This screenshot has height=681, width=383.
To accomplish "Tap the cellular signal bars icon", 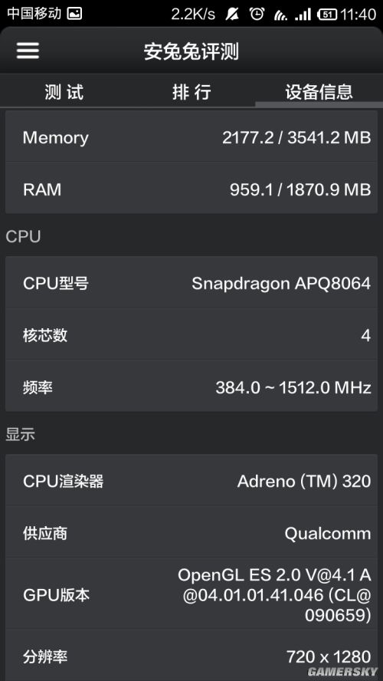I will [x=303, y=15].
